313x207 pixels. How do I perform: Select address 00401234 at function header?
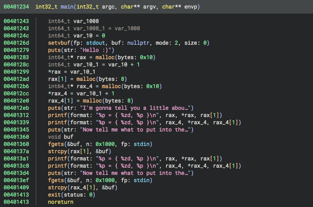[x=16, y=7]
